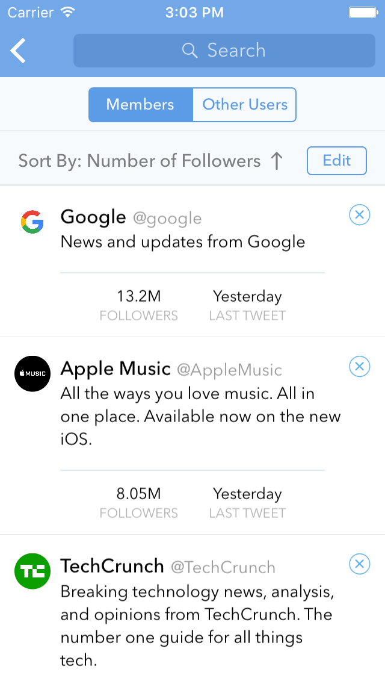Go back using the left chevron
Screen dimensions: 385x684
tap(18, 51)
